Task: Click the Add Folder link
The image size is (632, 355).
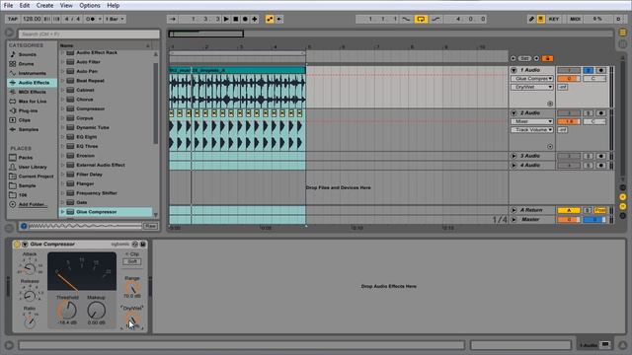Action: pos(32,204)
